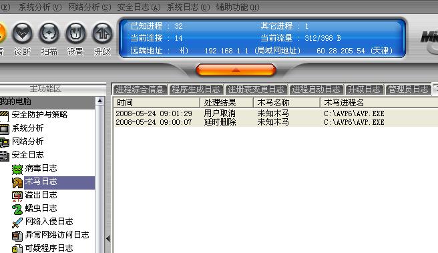
Task: Click the sidebar scrollbar up arrow
Action: point(99,101)
